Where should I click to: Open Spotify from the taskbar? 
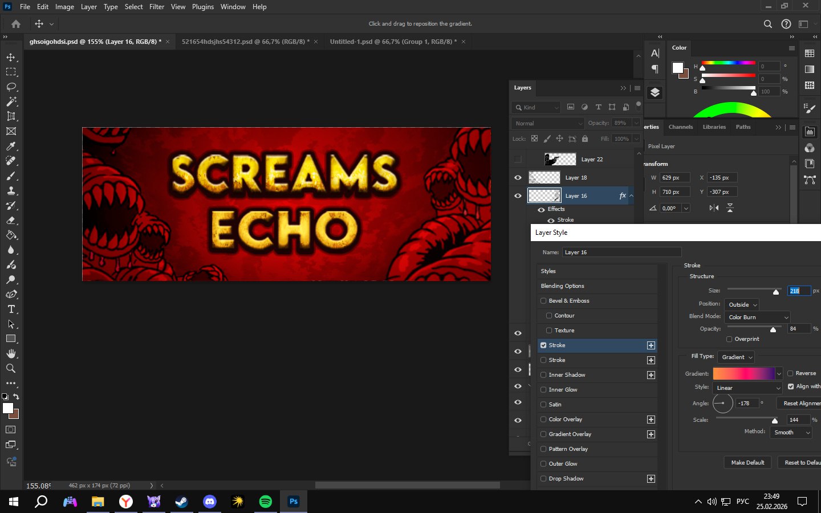pyautogui.click(x=266, y=502)
